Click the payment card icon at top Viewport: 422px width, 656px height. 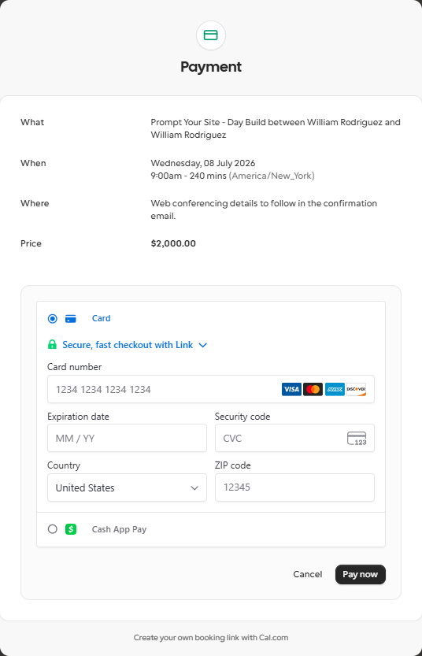tap(211, 35)
